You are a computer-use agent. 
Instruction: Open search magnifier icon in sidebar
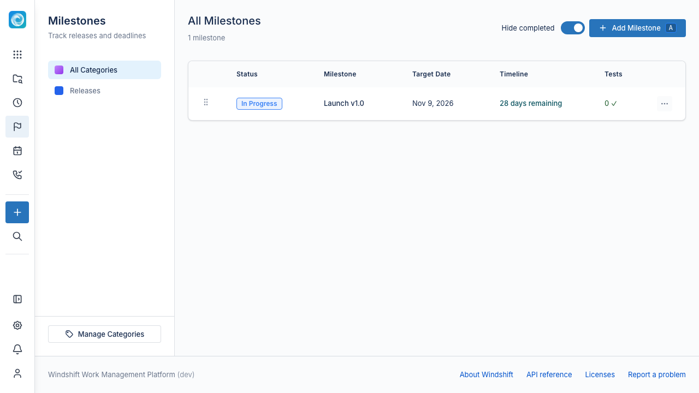click(17, 236)
